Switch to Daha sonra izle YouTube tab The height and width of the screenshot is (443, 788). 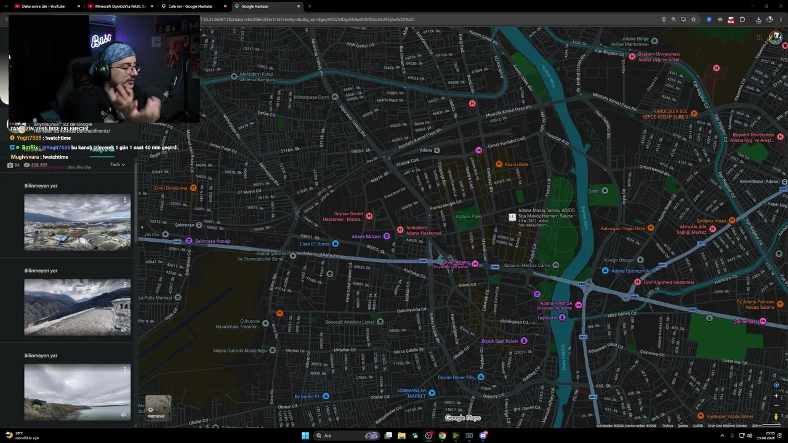pyautogui.click(x=47, y=6)
